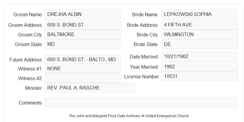
Task: Select the Future Address text field
Action: coord(83,59)
